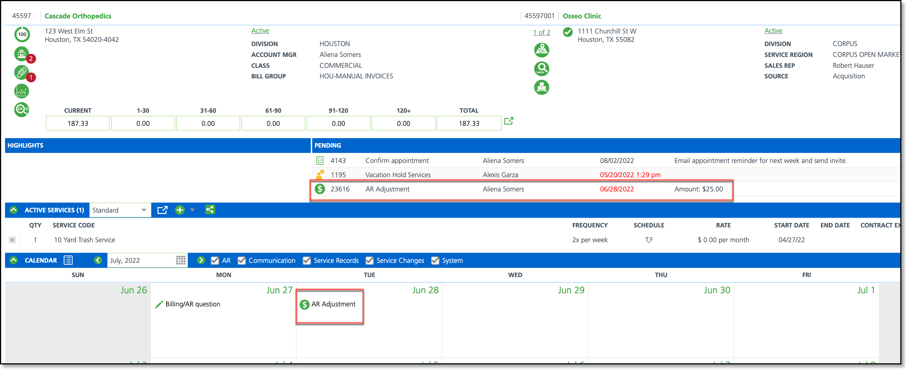The width and height of the screenshot is (907, 370).
Task: Open the account chart analytics icon
Action: click(22, 92)
